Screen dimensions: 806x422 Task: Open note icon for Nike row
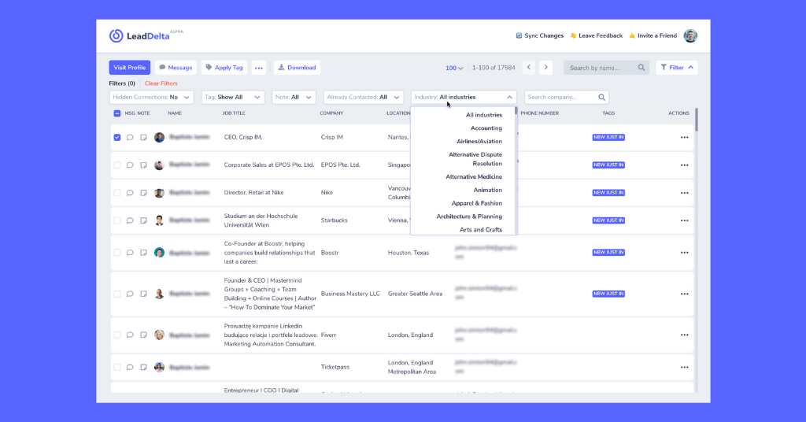click(143, 193)
